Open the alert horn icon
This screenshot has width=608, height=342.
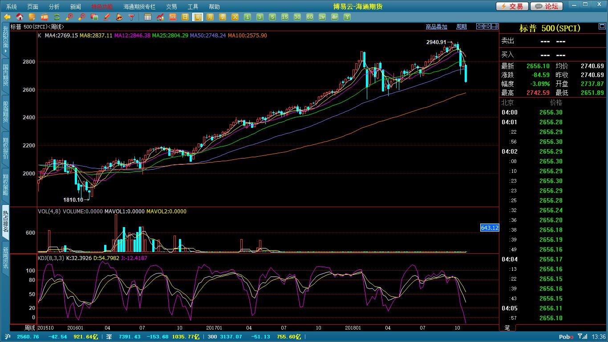point(119,17)
